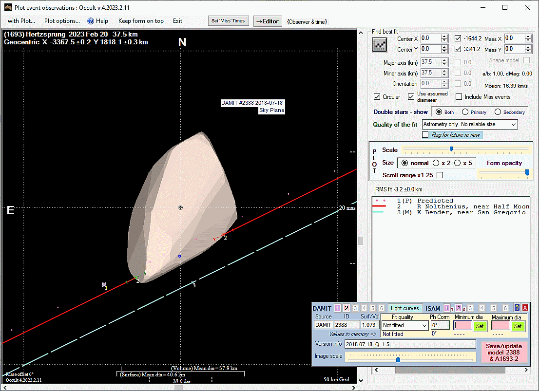Enable Include Miss events checkbox
The height and width of the screenshot is (391, 539).
coord(459,97)
